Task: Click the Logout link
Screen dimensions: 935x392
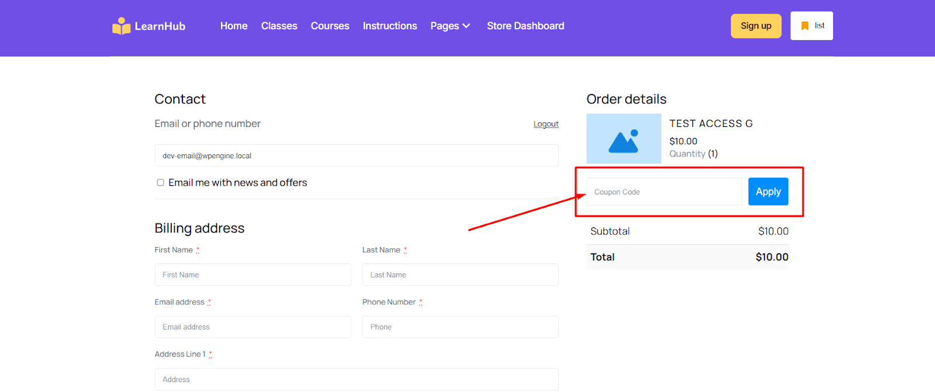Action: pos(546,124)
